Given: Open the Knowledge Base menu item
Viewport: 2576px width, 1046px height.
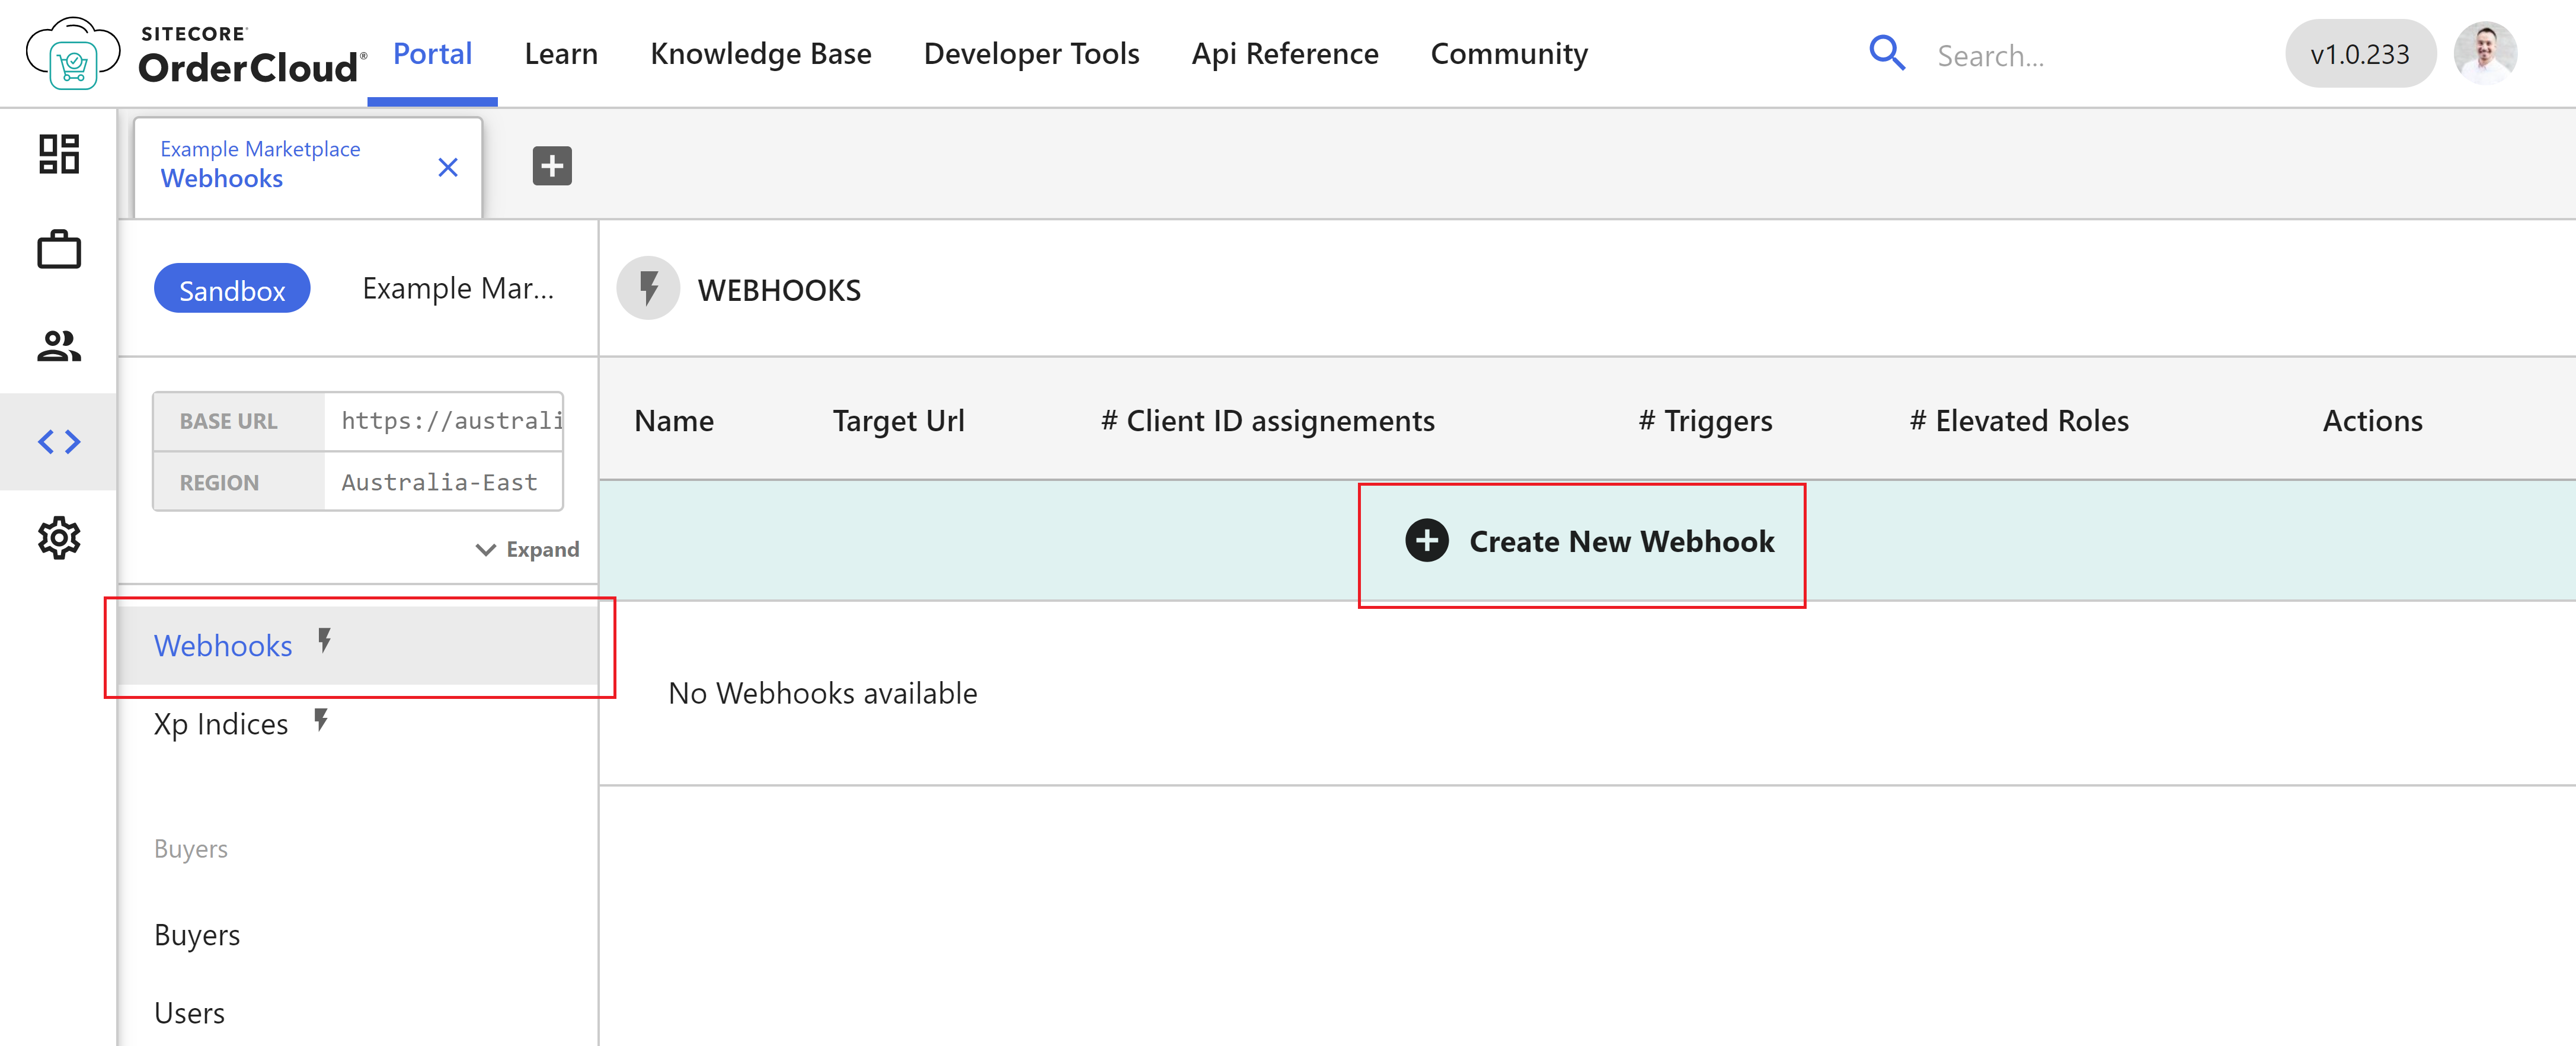Looking at the screenshot, I should pos(761,54).
